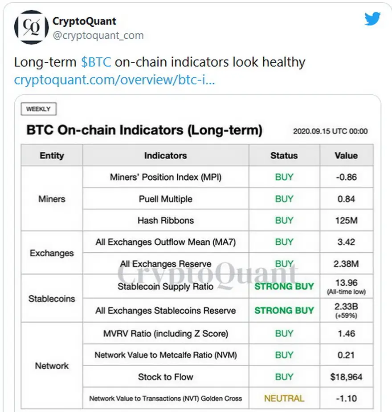Open the CryptoQuant display name

click(x=84, y=21)
